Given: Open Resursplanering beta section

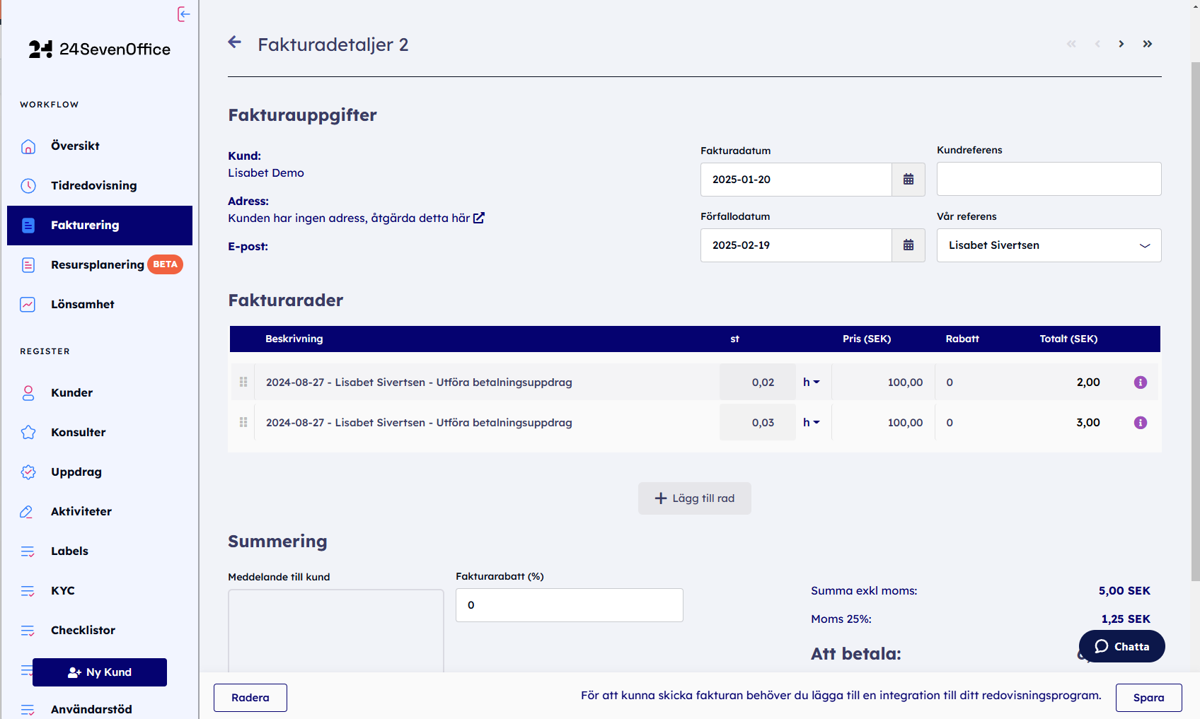Looking at the screenshot, I should pyautogui.click(x=98, y=264).
